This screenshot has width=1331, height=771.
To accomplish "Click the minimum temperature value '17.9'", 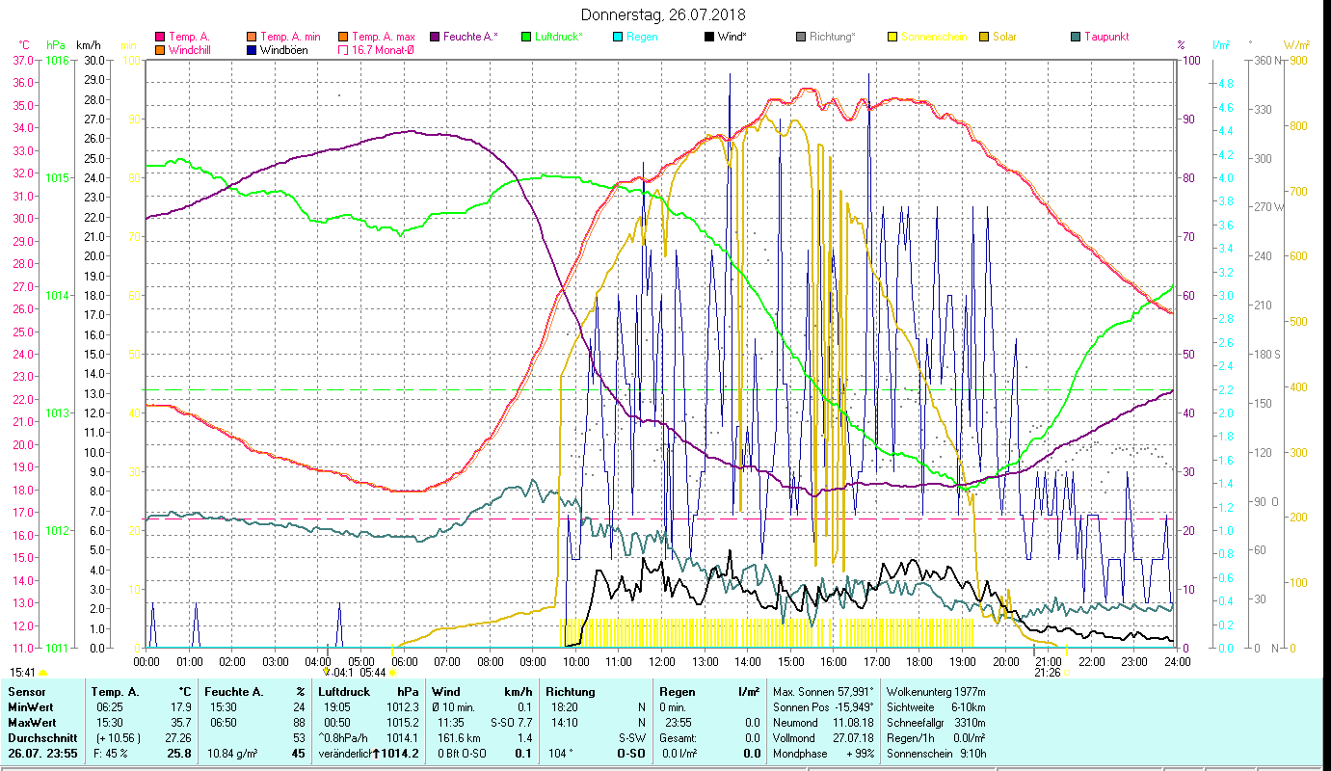I will coord(181,707).
